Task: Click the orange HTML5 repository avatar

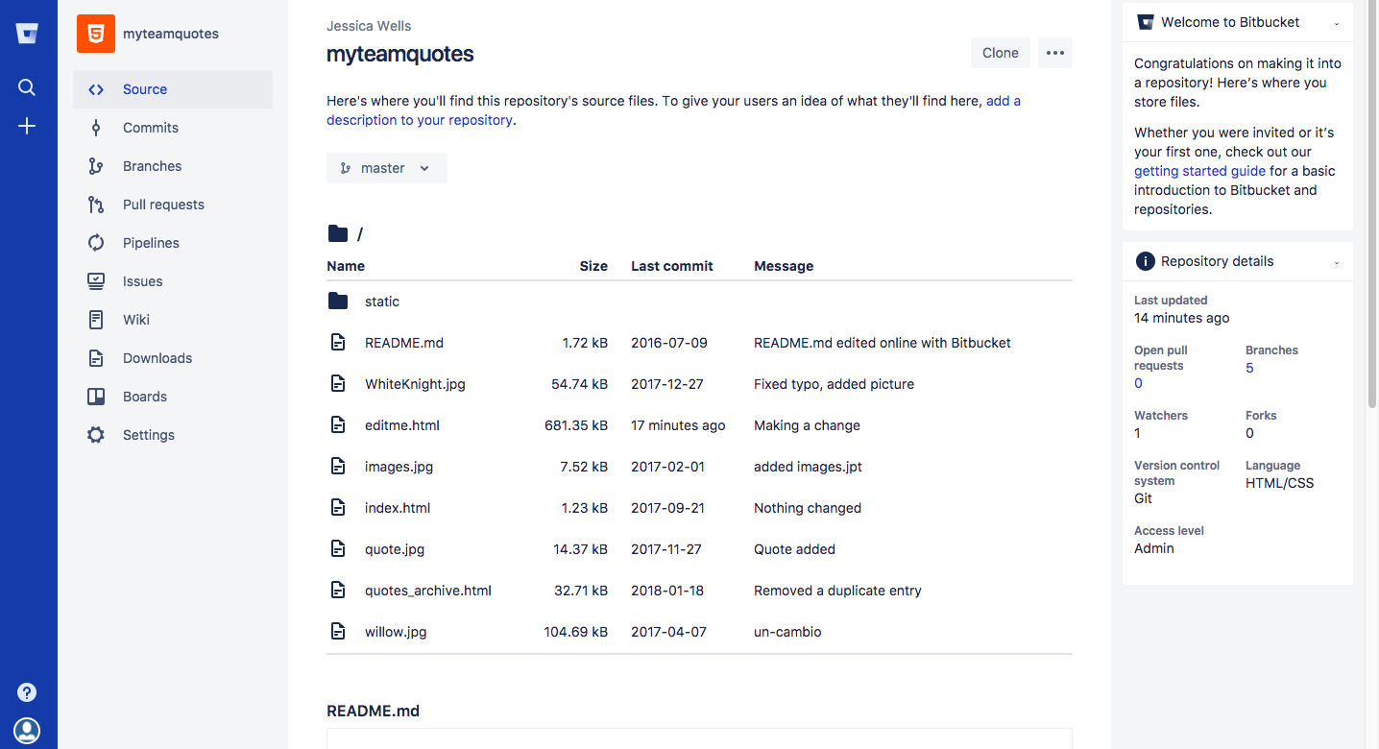Action: (x=96, y=34)
